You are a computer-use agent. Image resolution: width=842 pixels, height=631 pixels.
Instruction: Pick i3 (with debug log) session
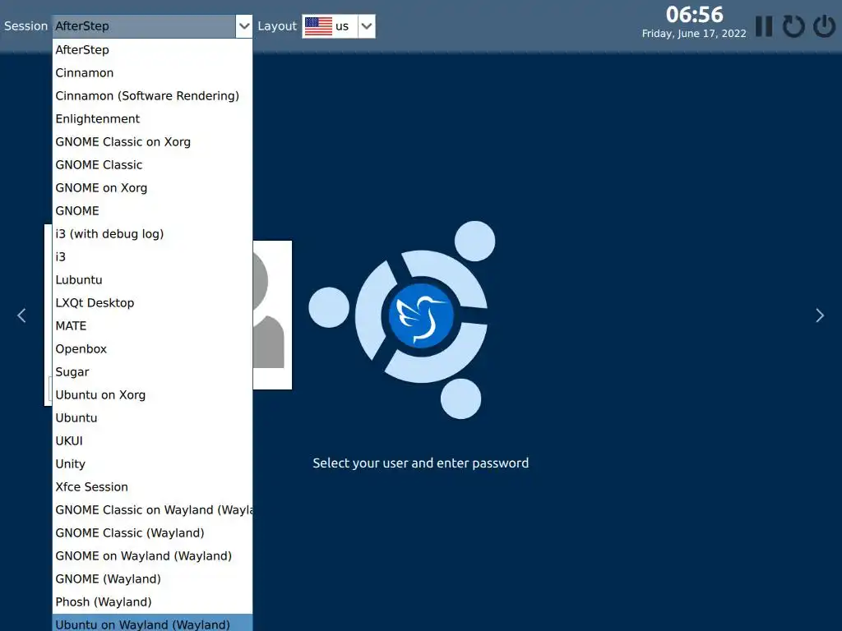pos(152,234)
